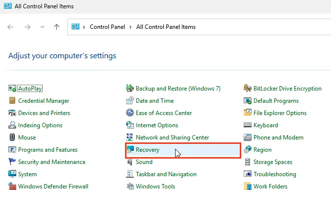
Task: Open the Recovery link
Action: click(148, 150)
